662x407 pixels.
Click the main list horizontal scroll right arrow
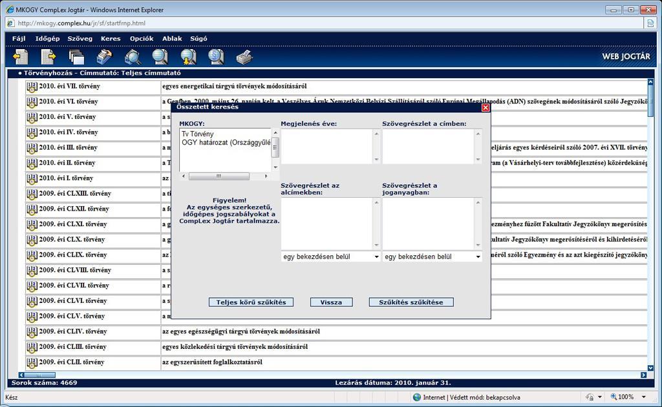[x=643, y=375]
